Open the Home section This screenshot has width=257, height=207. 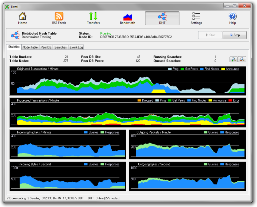point(23,18)
